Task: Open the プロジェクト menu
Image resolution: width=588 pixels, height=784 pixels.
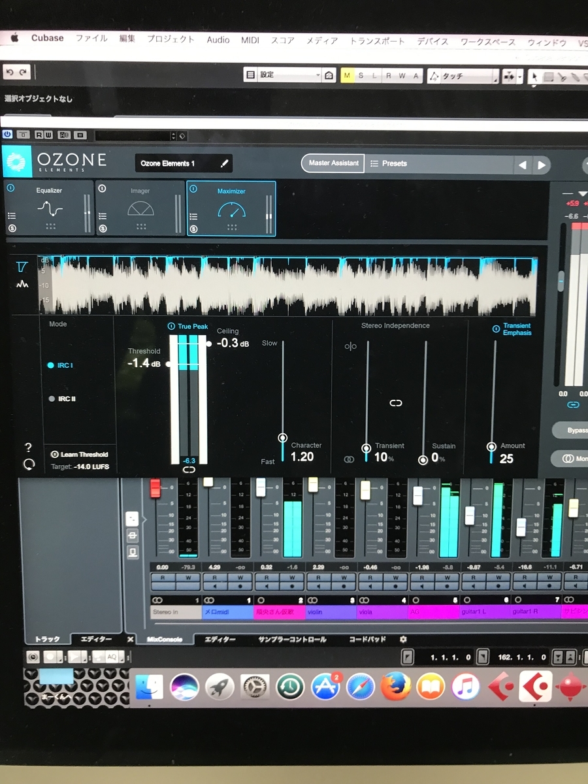Action: tap(171, 39)
